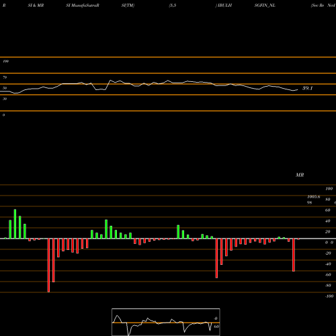Screen dimensions: 336x336
Task: Open the small MRSI thumbnail chart at the bottom
Action: coord(166,322)
